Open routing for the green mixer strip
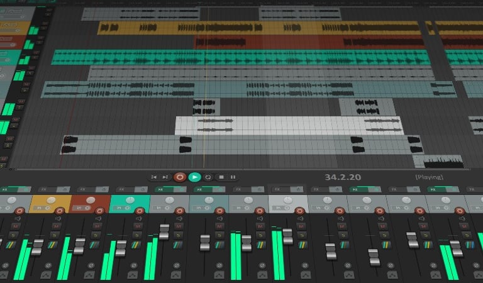The width and height of the screenshot is (483, 283). coord(136,245)
